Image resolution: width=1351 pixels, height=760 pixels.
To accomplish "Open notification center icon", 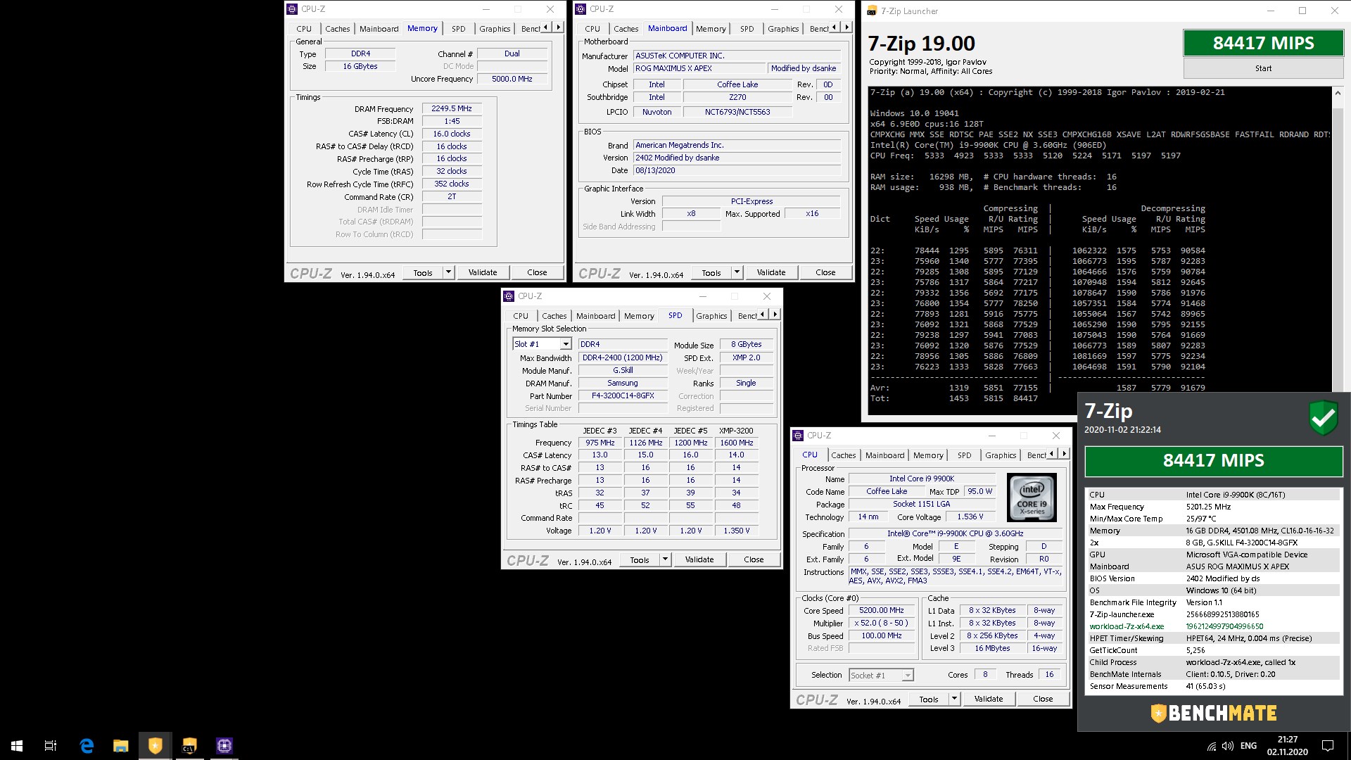I will (x=1328, y=746).
